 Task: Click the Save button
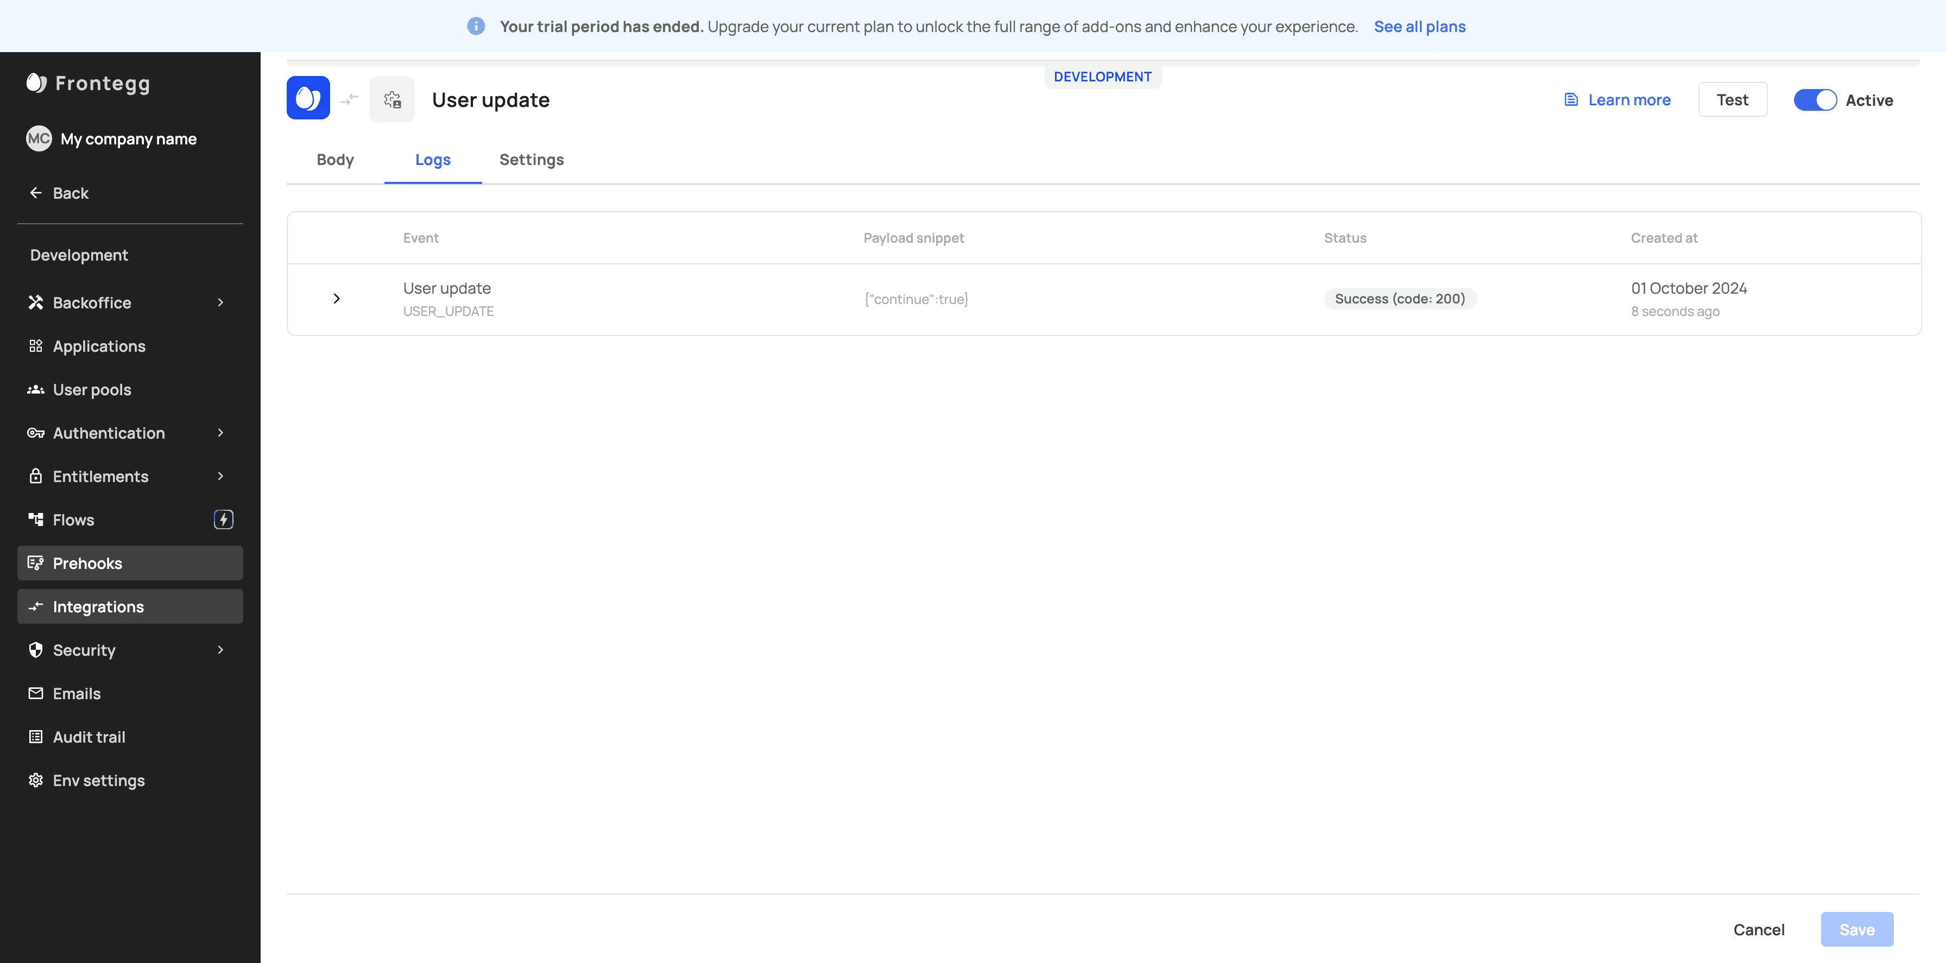(x=1857, y=930)
